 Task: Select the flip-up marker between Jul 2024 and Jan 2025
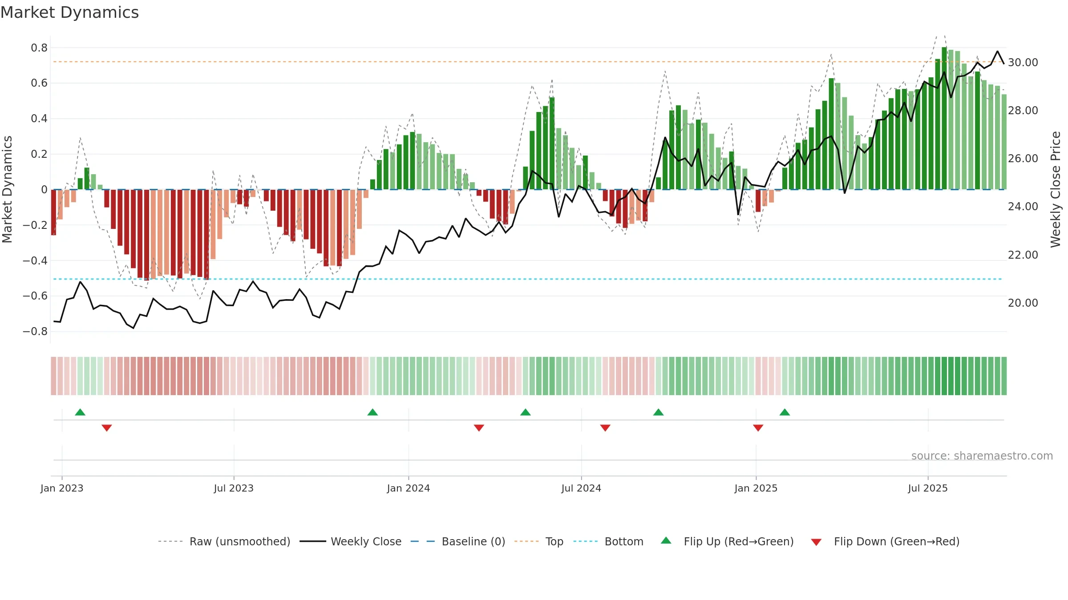pos(658,412)
